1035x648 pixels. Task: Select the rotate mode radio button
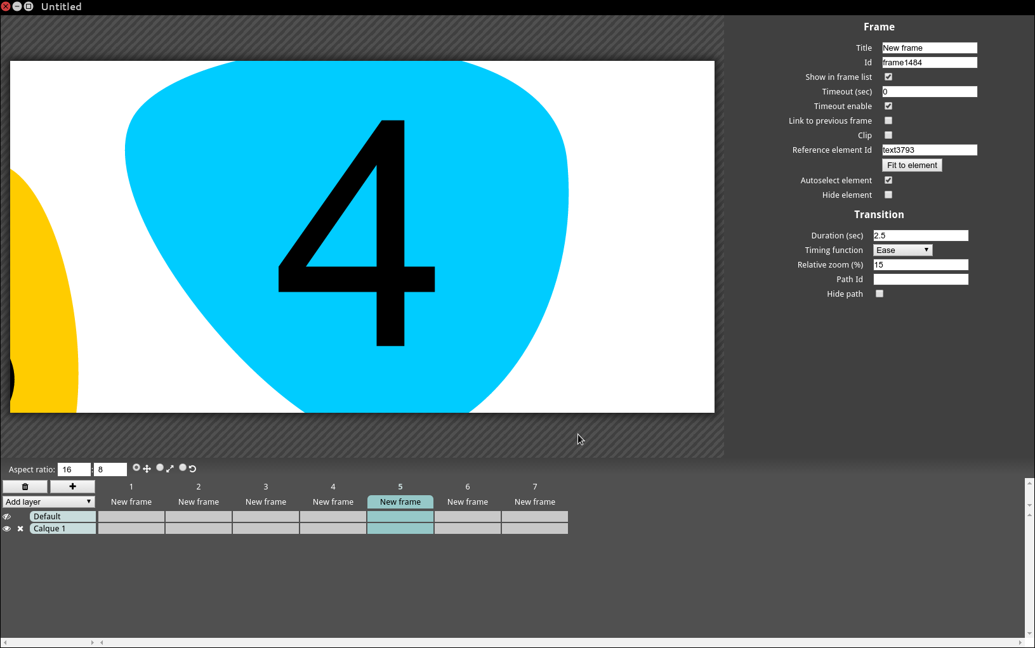pos(183,468)
